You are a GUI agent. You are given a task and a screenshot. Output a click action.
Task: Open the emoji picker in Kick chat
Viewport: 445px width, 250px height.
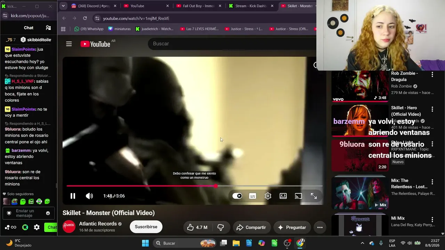coord(48,213)
